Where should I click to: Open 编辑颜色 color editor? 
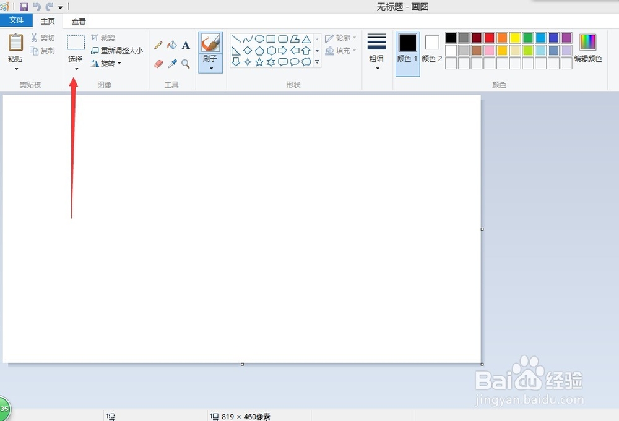(x=588, y=48)
